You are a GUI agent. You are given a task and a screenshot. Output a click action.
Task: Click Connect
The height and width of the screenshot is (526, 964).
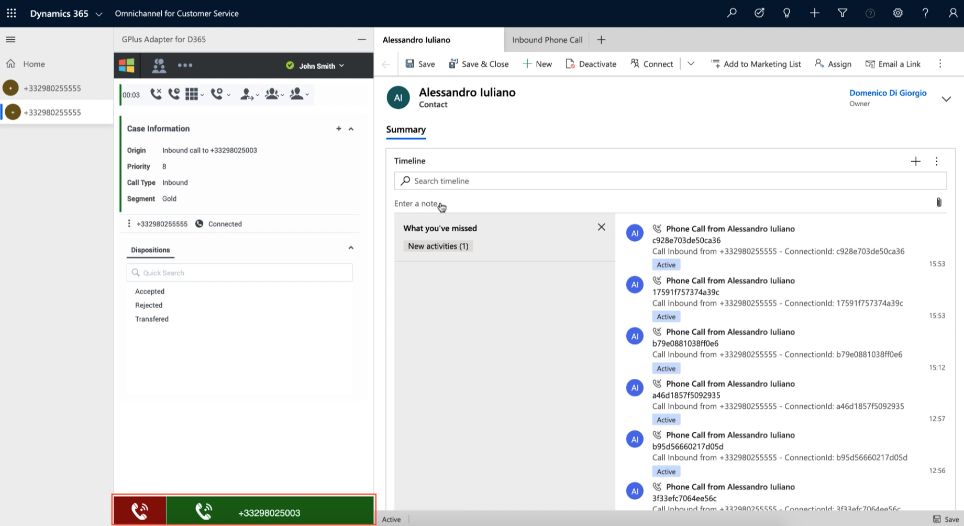652,64
